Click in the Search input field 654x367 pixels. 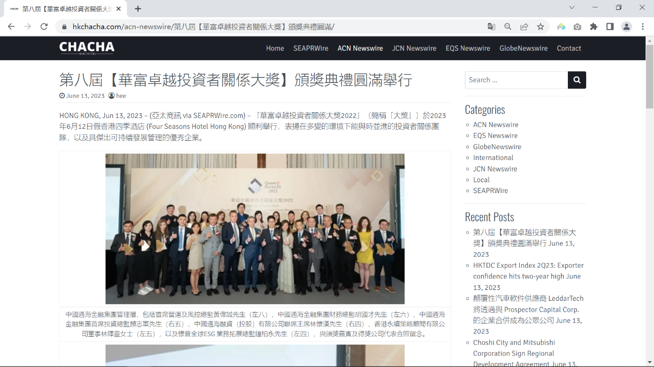[516, 80]
